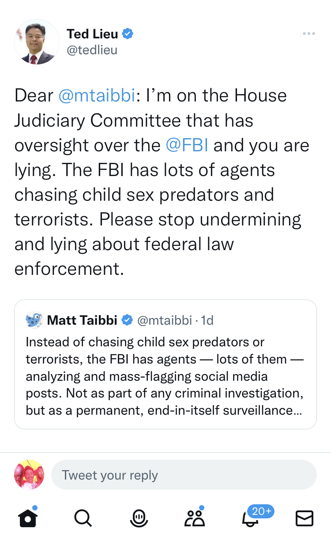Image resolution: width=331 pixels, height=540 pixels.
Task: Open the Home tab icon
Action: [x=27, y=518]
